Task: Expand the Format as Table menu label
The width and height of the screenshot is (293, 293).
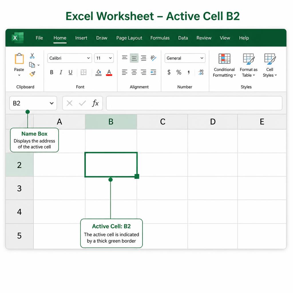Action: pyautogui.click(x=249, y=72)
